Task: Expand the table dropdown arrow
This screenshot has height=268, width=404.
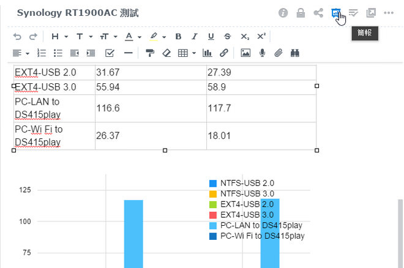Action: [x=194, y=53]
